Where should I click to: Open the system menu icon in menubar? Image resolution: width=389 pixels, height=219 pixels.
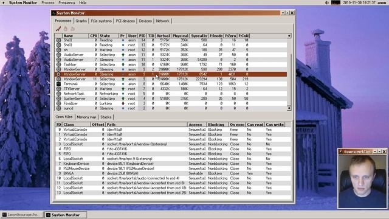[4, 2]
